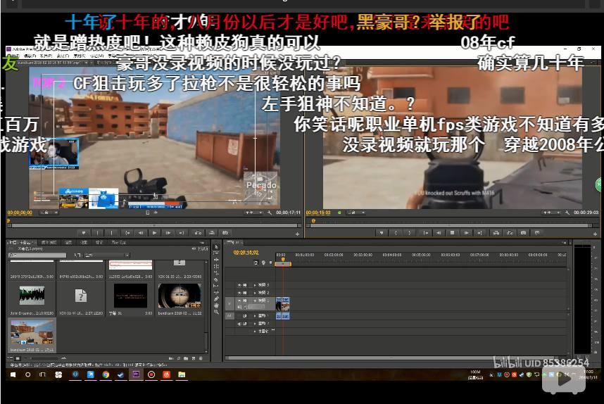Select the Ripple Edit tool
Image resolution: width=604 pixels, height=404 pixels.
tap(216, 260)
